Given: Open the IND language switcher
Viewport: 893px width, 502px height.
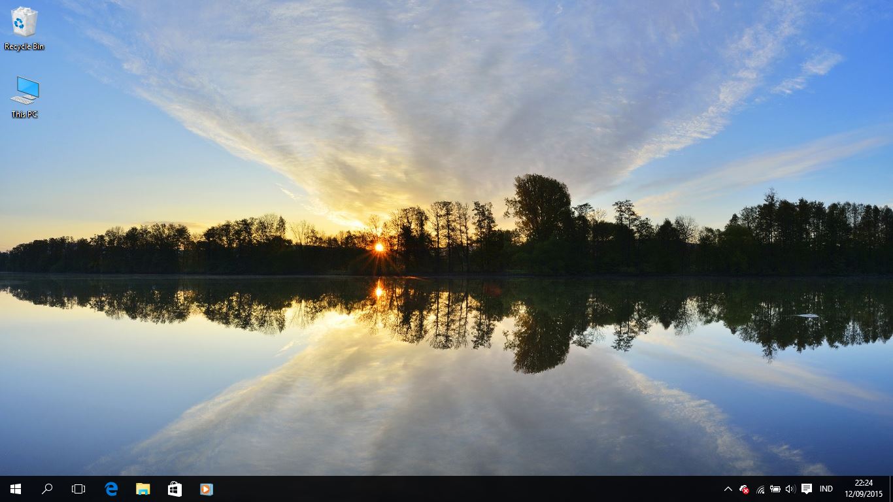Looking at the screenshot, I should pos(826,488).
